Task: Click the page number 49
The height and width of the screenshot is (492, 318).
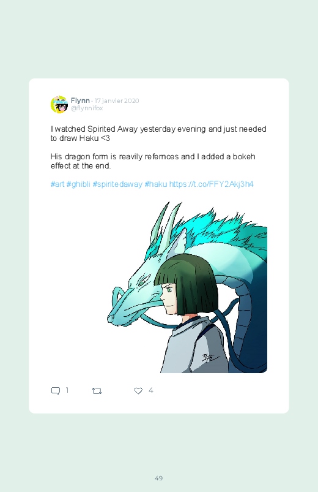Action: [x=159, y=478]
